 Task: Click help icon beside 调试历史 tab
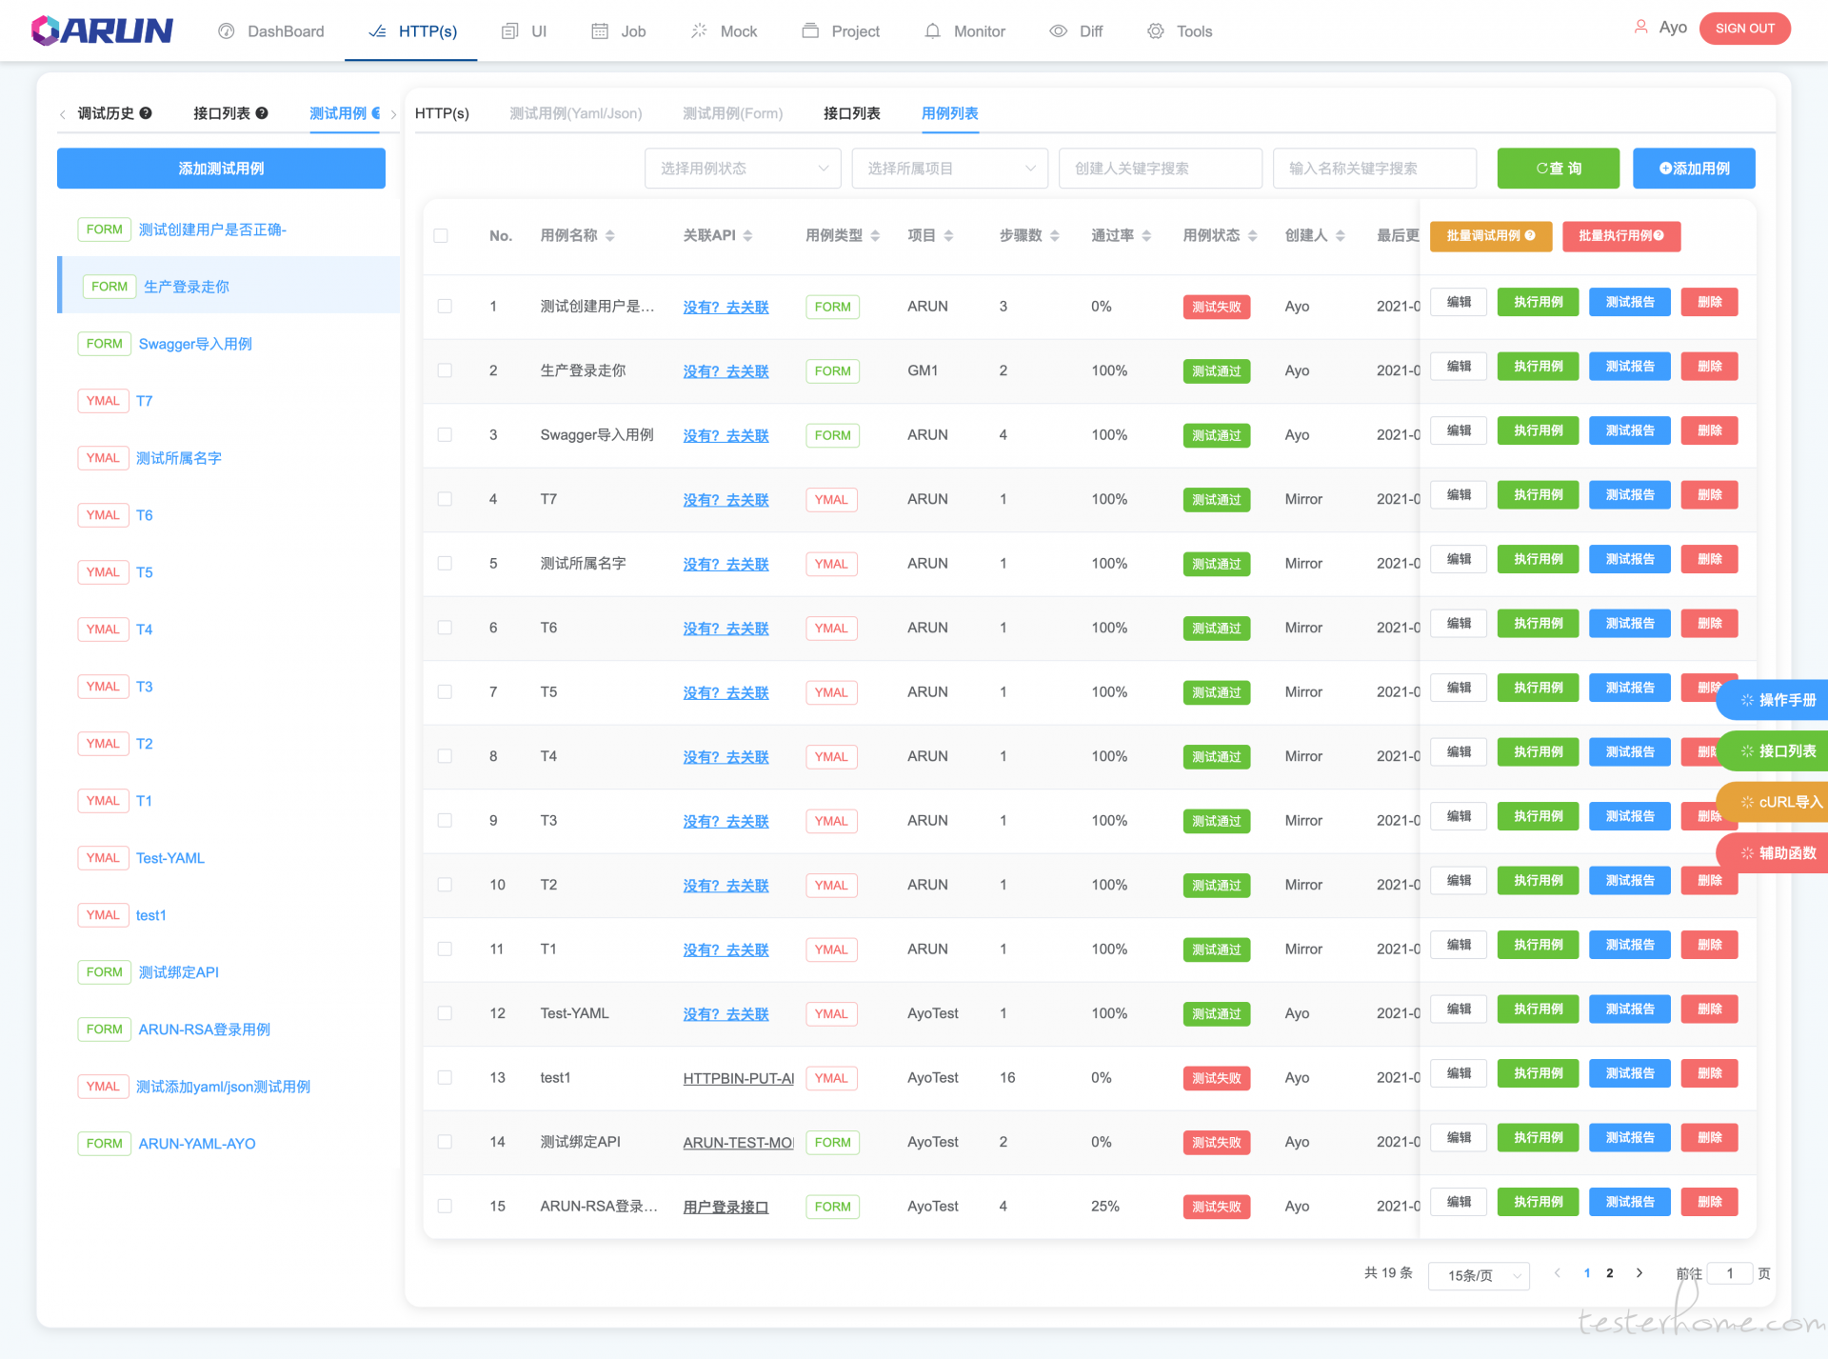[146, 113]
